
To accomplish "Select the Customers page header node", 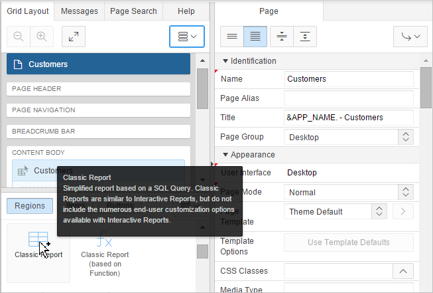I will pyautogui.click(x=98, y=64).
